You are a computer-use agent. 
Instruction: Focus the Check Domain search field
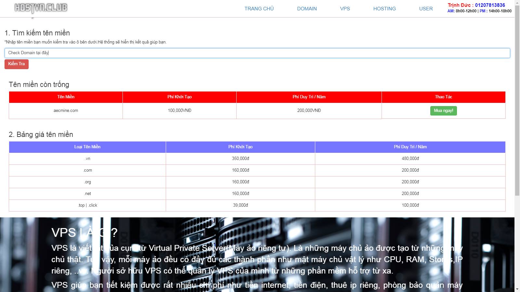pos(257,53)
